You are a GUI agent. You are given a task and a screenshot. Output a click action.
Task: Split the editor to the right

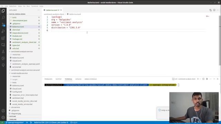click(x=214, y=10)
